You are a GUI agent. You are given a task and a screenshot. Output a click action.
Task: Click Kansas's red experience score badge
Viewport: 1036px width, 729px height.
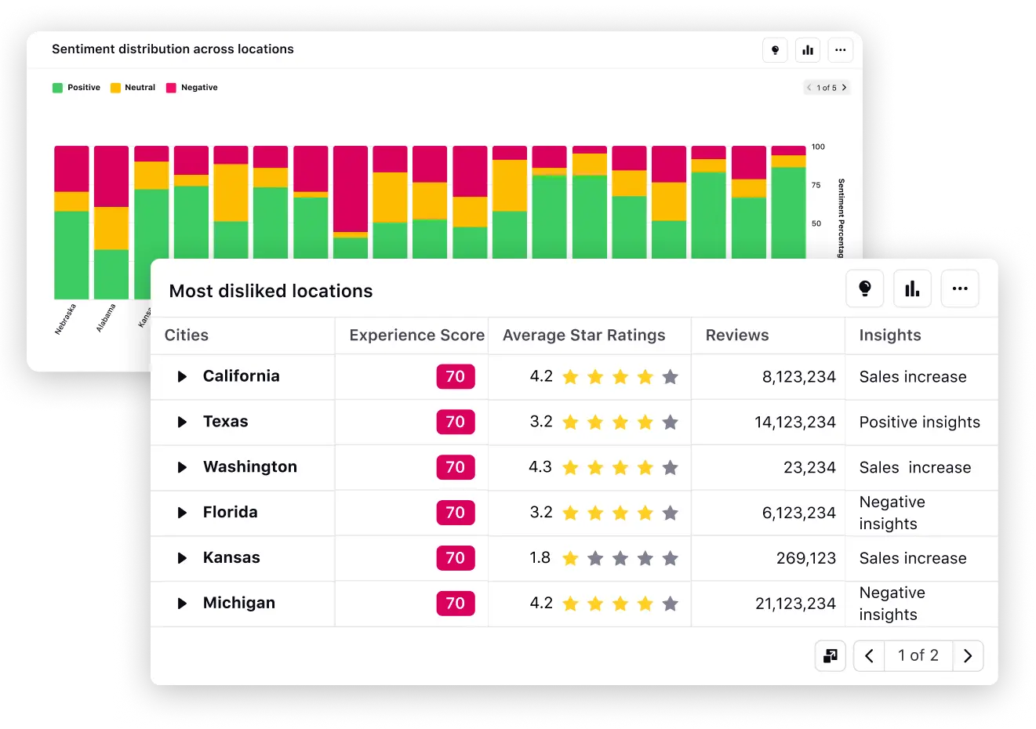(x=456, y=558)
